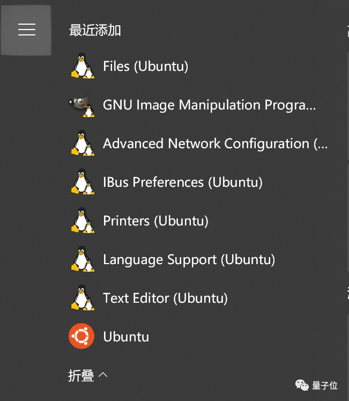Open GNU Image Manipulation Program entry
The image size is (349, 401).
click(209, 105)
